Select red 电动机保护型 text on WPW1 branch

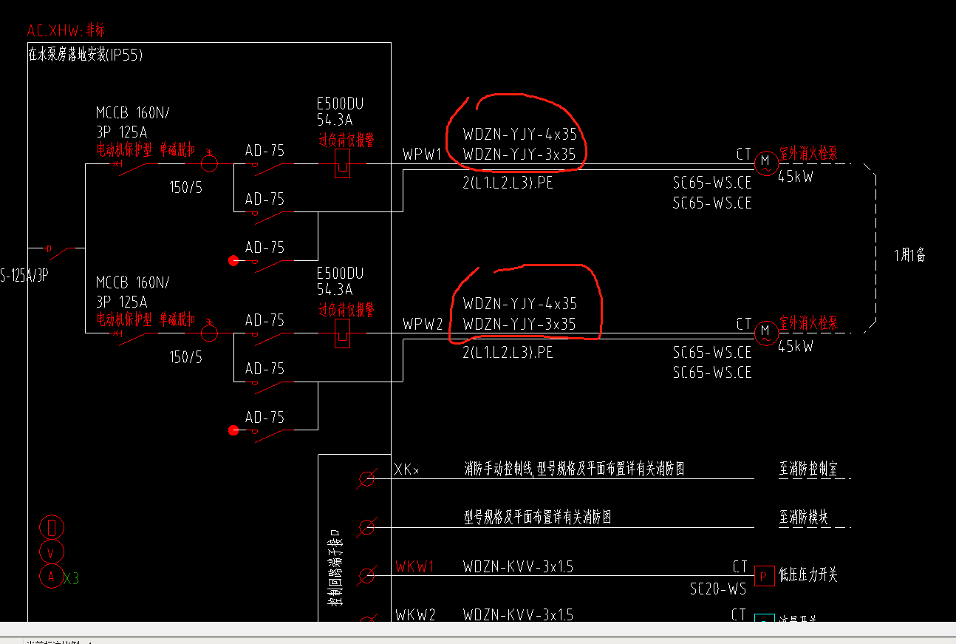pyautogui.click(x=124, y=150)
